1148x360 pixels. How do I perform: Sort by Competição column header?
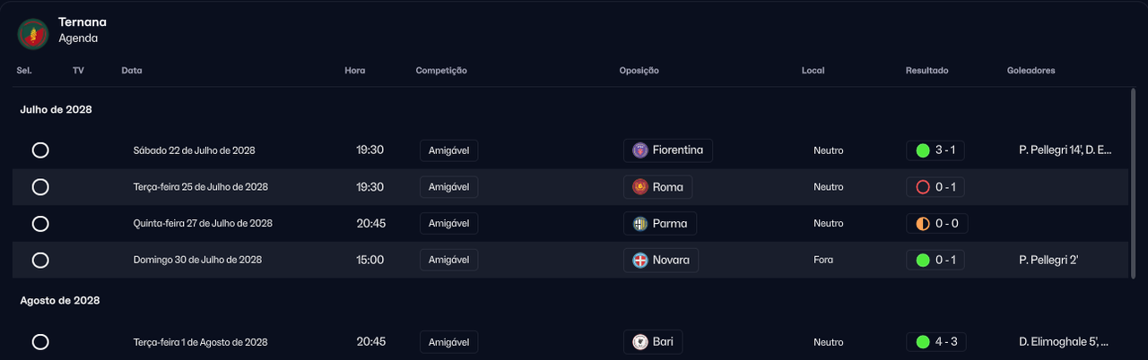(x=441, y=71)
